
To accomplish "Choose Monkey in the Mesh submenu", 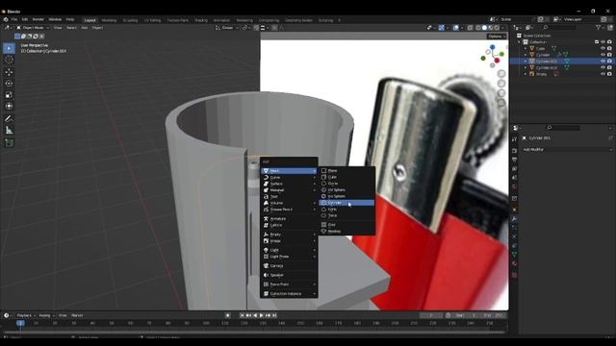I will click(346, 231).
